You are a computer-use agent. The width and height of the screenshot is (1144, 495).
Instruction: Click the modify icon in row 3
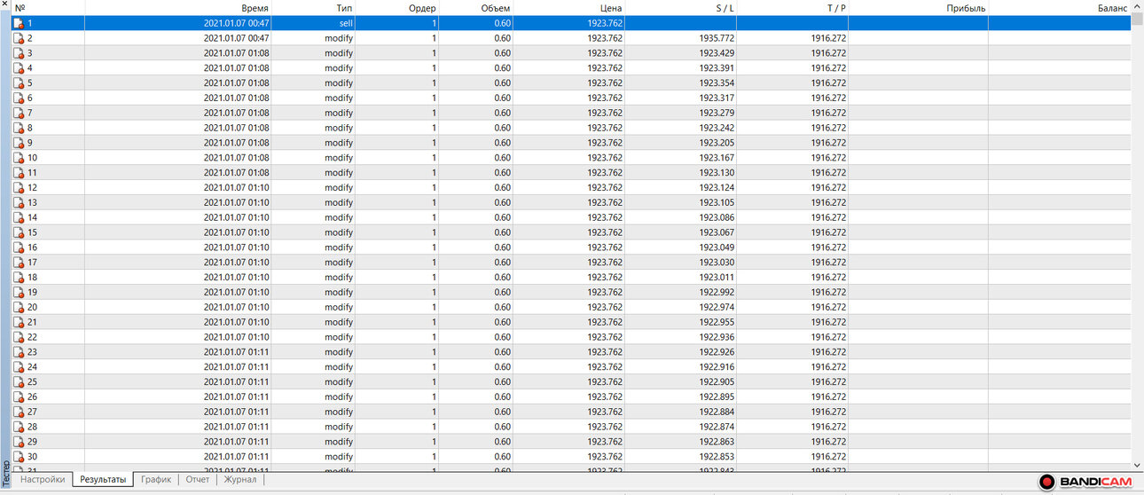click(19, 53)
